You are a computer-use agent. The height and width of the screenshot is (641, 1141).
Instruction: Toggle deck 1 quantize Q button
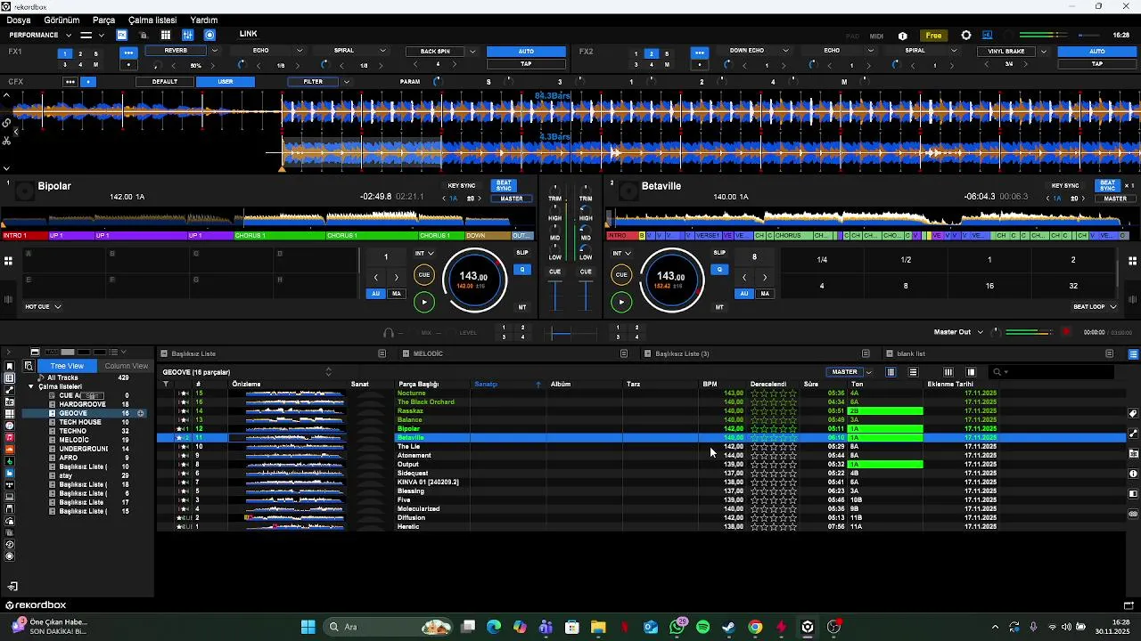(522, 270)
